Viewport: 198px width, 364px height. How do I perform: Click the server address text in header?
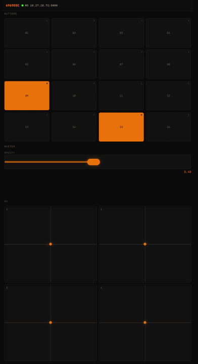click(x=41, y=6)
